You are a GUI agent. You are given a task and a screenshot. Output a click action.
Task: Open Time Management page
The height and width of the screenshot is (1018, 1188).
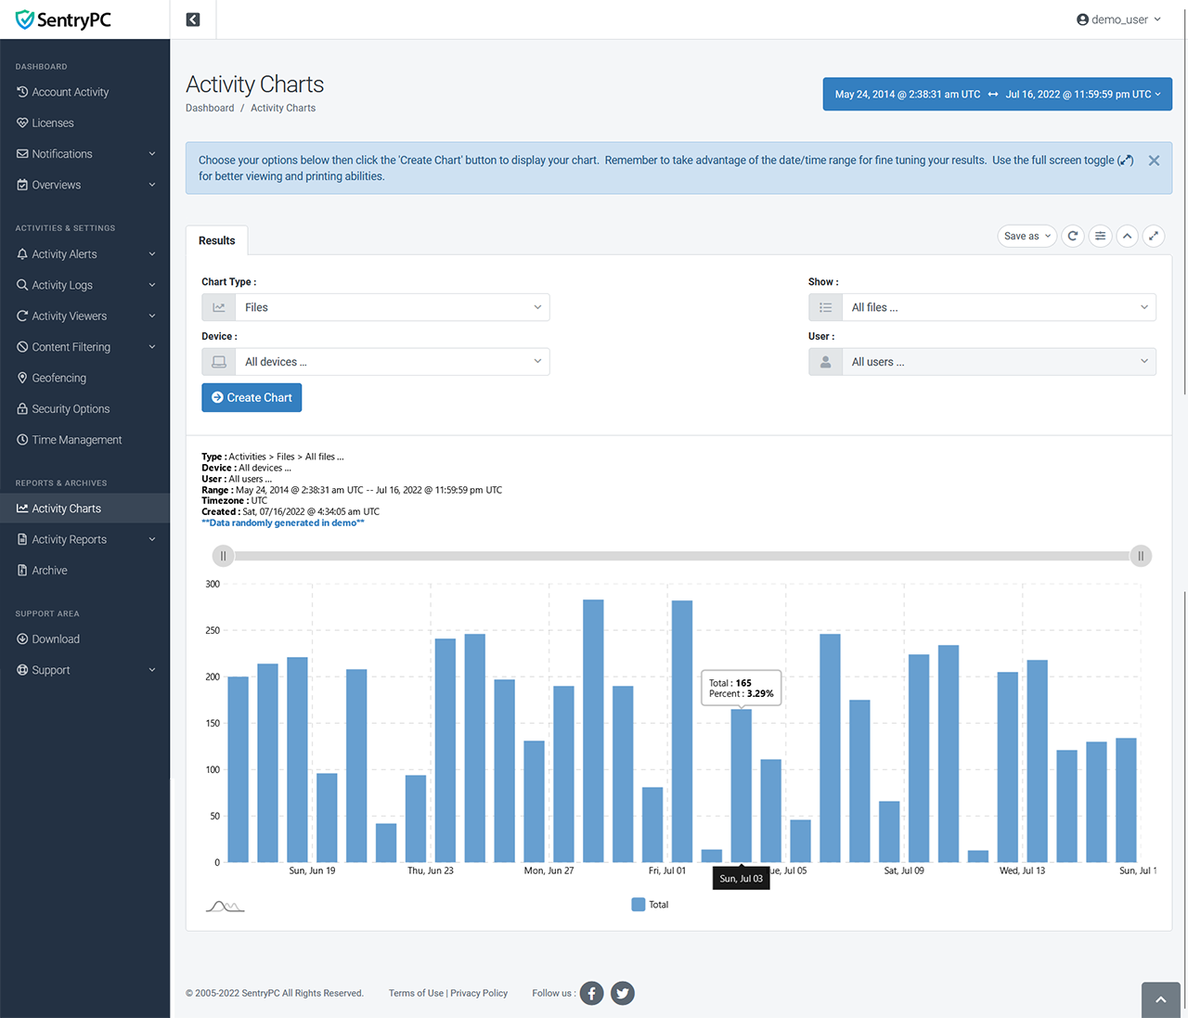(x=84, y=440)
